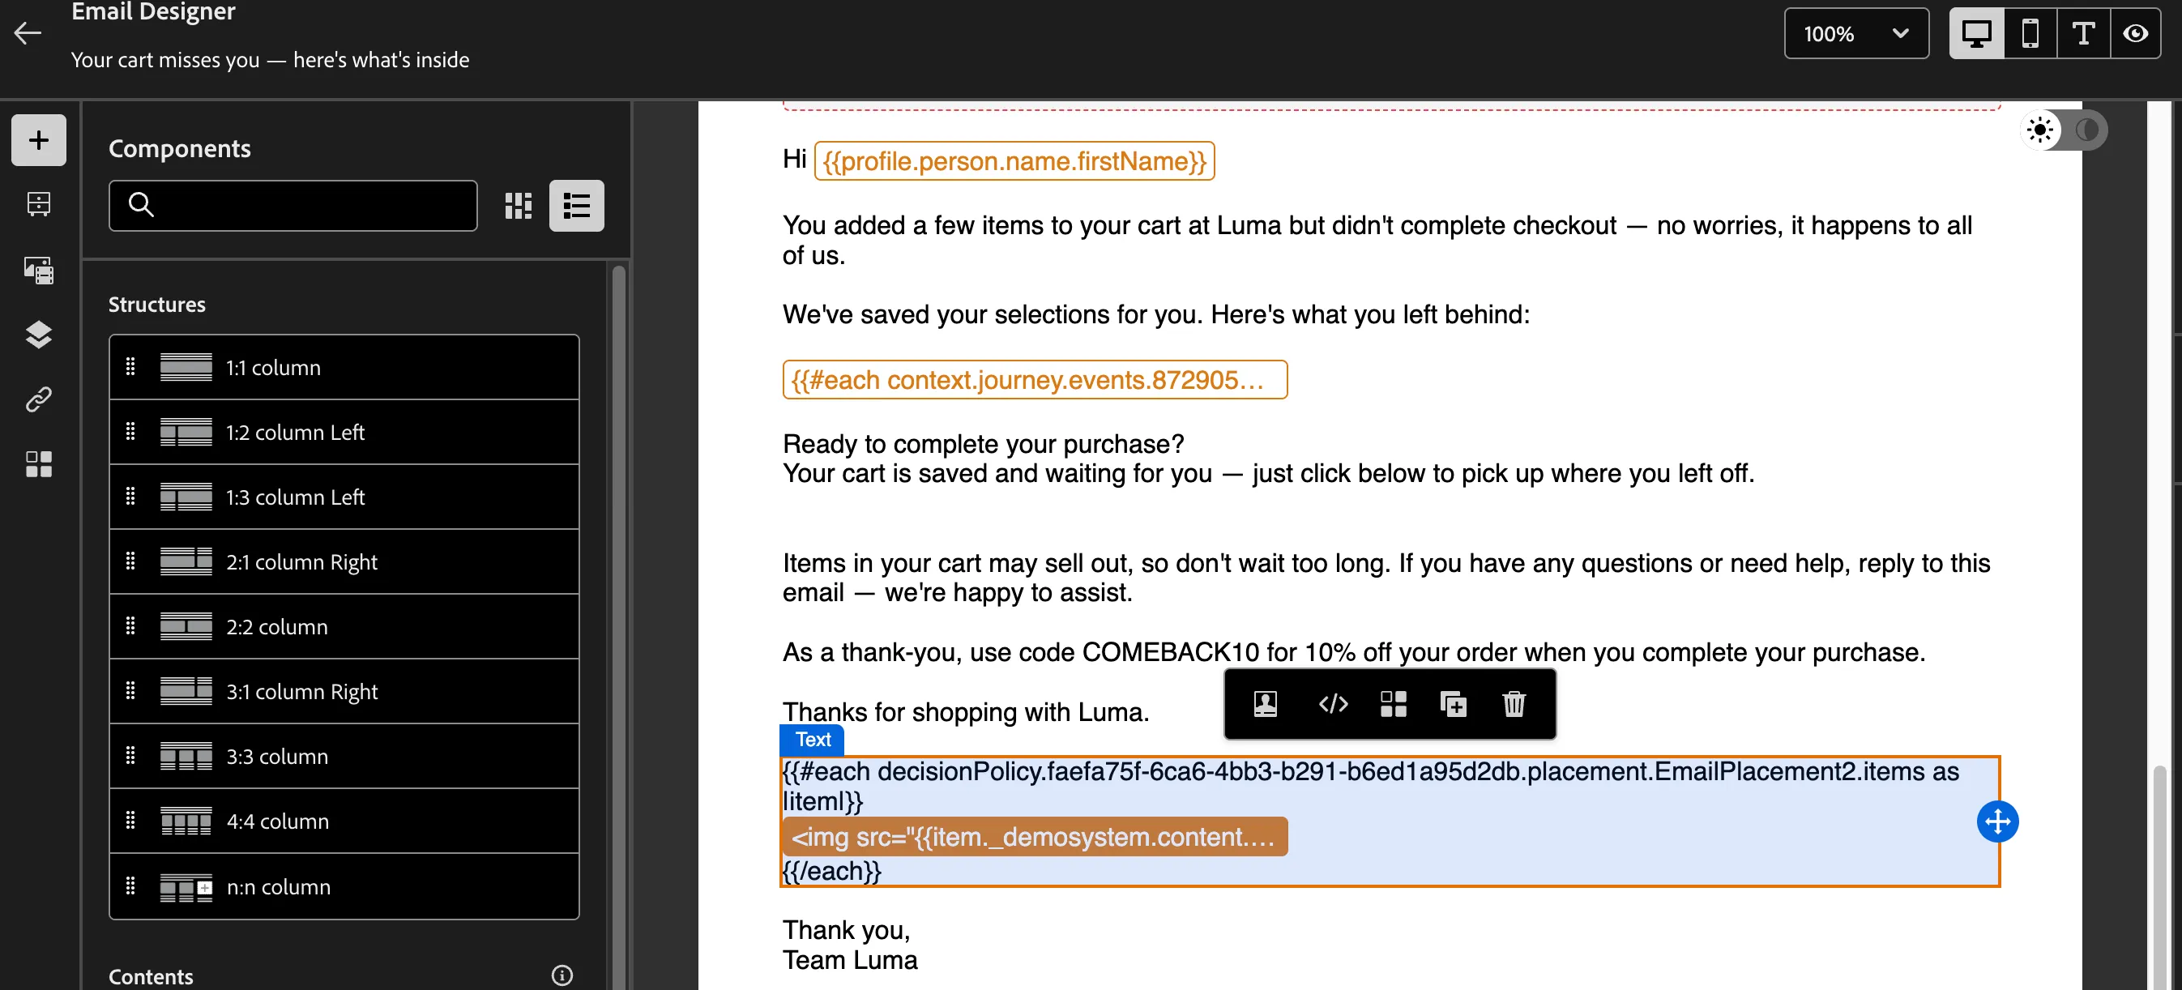Viewport: 2182px width, 990px height.
Task: Click the search magnifier icon
Action: click(x=141, y=205)
